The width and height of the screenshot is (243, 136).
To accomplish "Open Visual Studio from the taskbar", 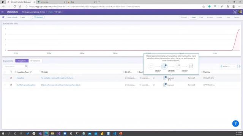I will pos(59,133).
